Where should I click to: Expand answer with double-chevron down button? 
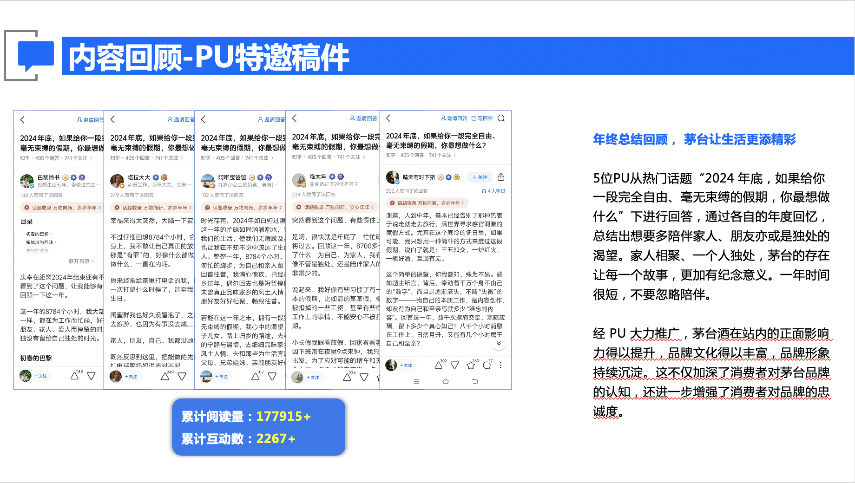click(499, 344)
